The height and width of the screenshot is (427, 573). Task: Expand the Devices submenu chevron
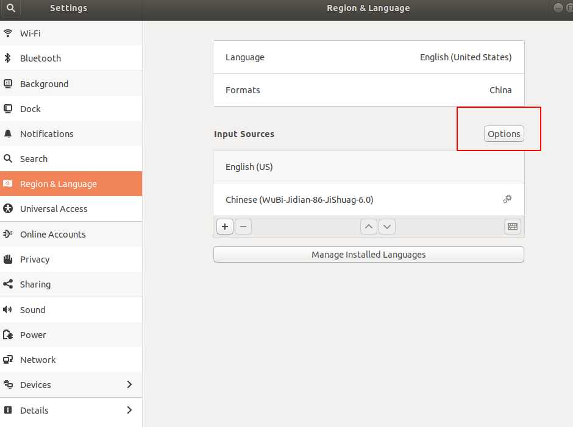click(x=129, y=385)
